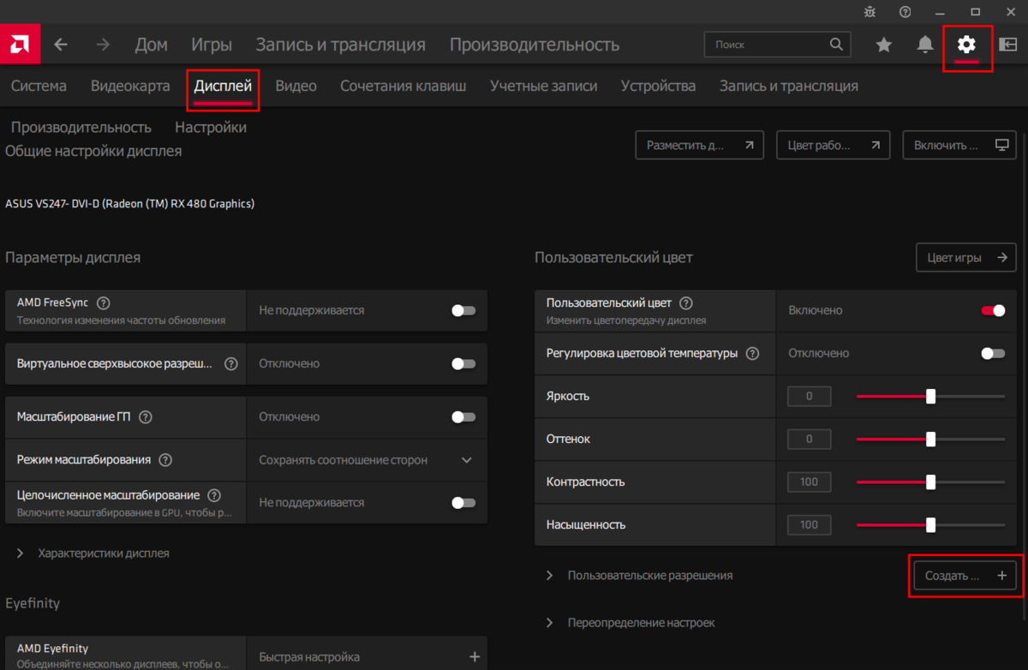Show help for Целочисленное масштабирование
Image resolution: width=1028 pixels, height=670 pixels.
pos(214,495)
